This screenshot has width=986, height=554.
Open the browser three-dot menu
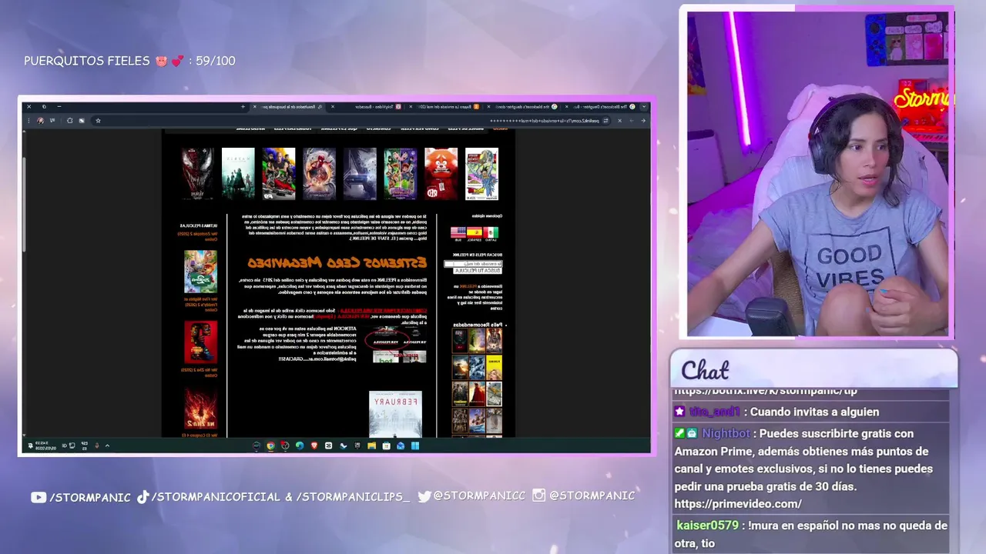(x=29, y=120)
